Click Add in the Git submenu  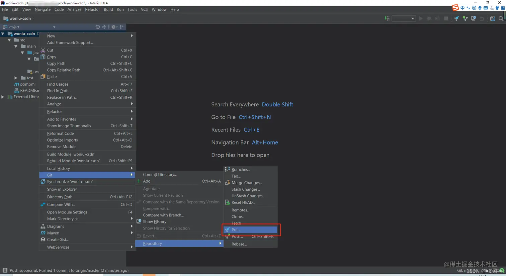pos(179,181)
